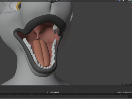The width and height of the screenshot is (132, 99).
Task: Toggle the highlighted blue viewport header button
Action: click(120, 1)
